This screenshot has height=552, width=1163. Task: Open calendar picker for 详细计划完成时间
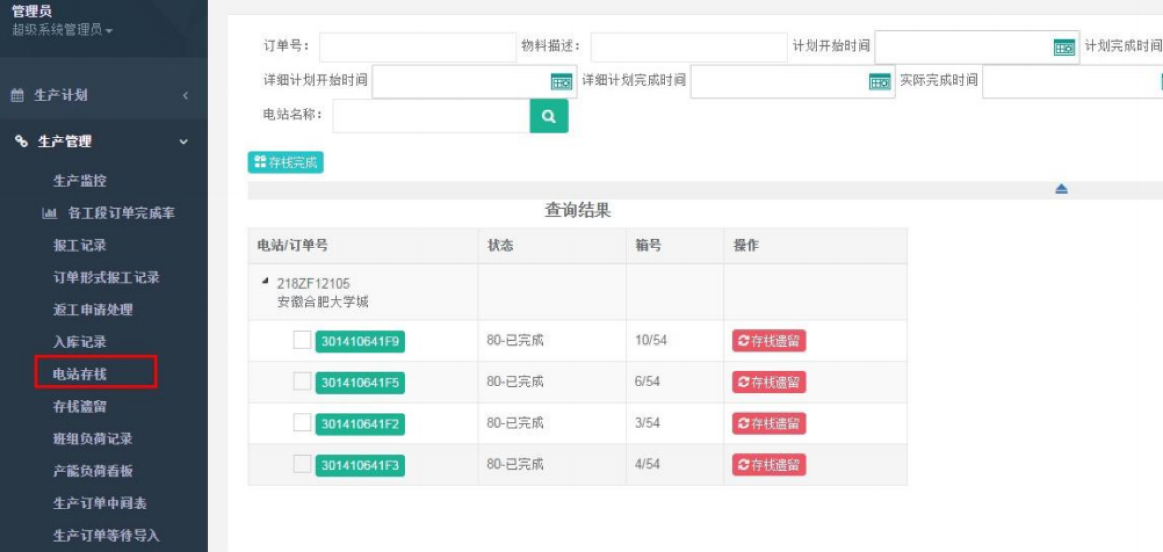coord(879,82)
